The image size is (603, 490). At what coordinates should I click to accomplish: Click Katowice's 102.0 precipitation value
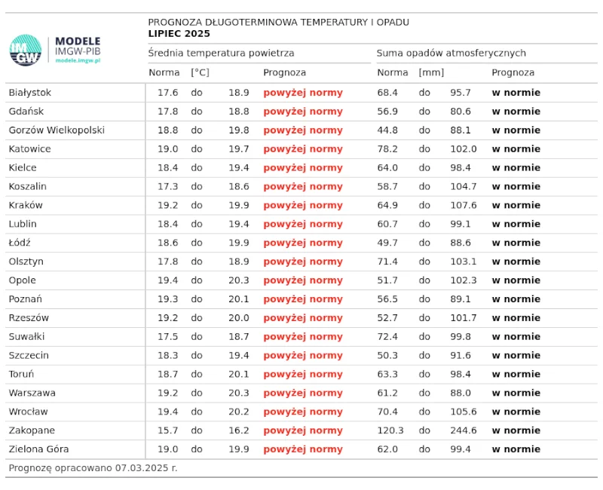tap(464, 149)
